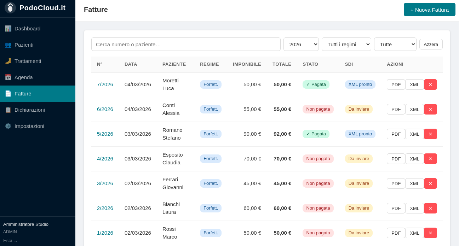Click XML pronto badge for Romano Stefano

360,134
